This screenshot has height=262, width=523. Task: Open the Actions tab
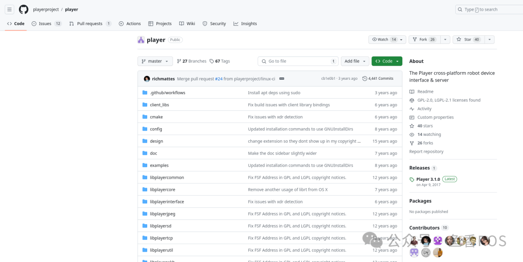130,24
